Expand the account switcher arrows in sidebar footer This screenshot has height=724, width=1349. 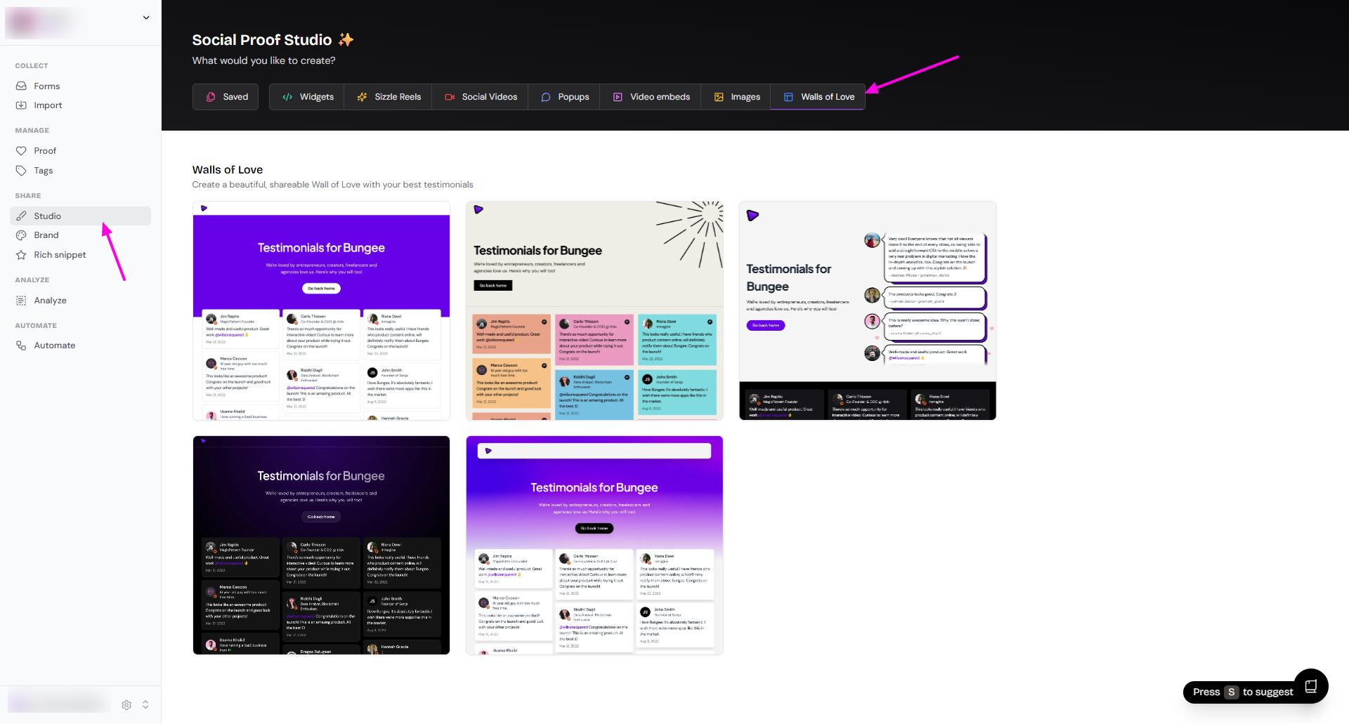point(145,704)
